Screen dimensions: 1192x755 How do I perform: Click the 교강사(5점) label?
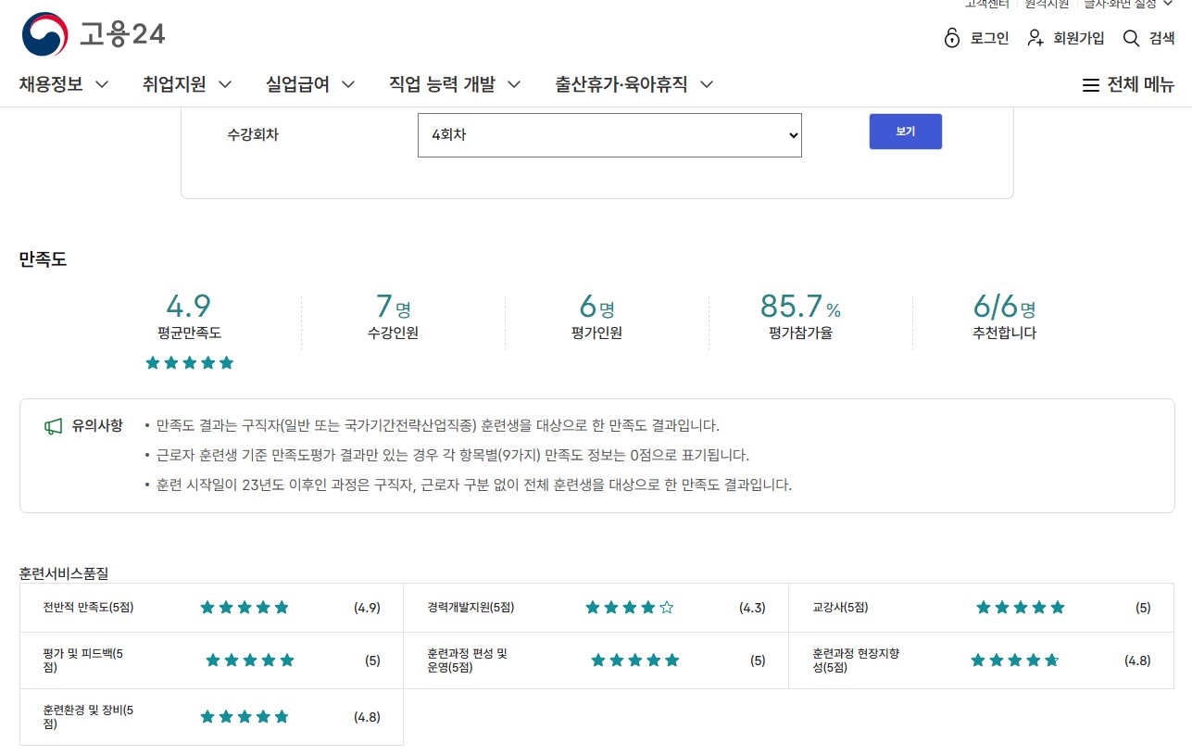coord(840,609)
